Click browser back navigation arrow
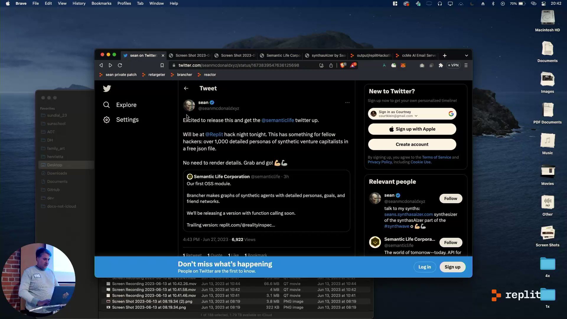567x319 pixels. point(101,65)
